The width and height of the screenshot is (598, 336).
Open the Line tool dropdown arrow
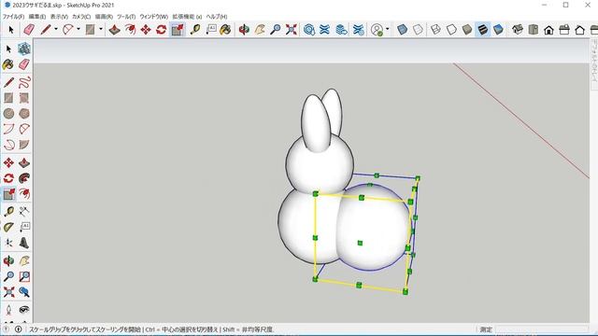pyautogui.click(x=56, y=29)
